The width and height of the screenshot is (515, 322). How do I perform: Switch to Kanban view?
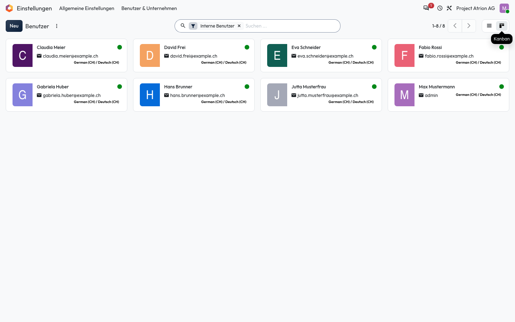502,26
